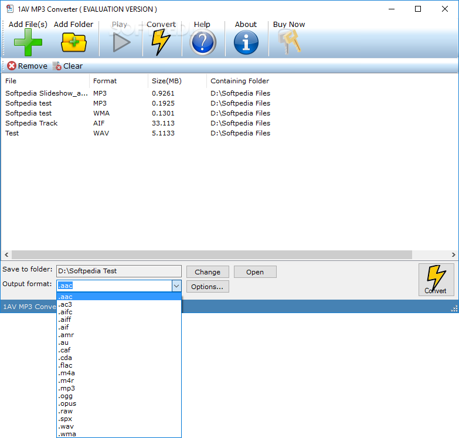
Task: Click the File column header
Action: 45,81
